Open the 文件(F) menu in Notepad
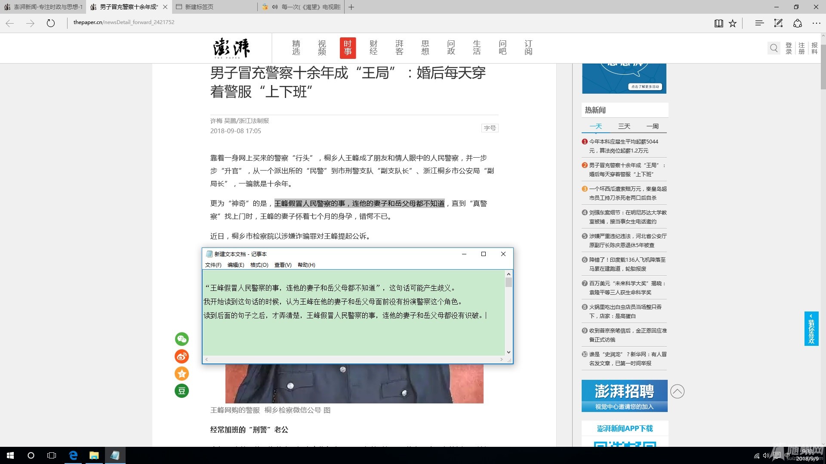Image resolution: width=826 pixels, height=464 pixels. 213,265
